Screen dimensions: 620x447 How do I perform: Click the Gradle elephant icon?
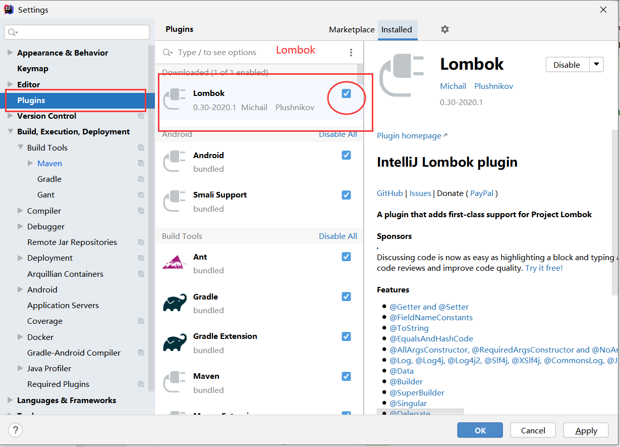tap(175, 303)
